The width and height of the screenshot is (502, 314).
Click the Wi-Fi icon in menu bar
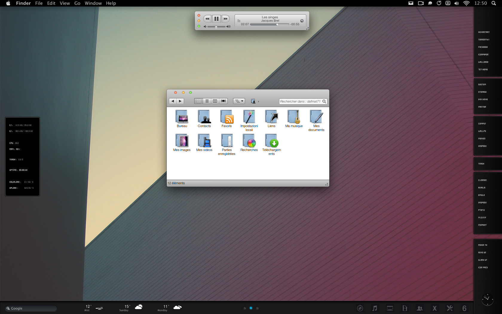pos(466,3)
